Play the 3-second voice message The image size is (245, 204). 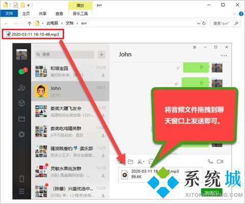click(x=196, y=67)
